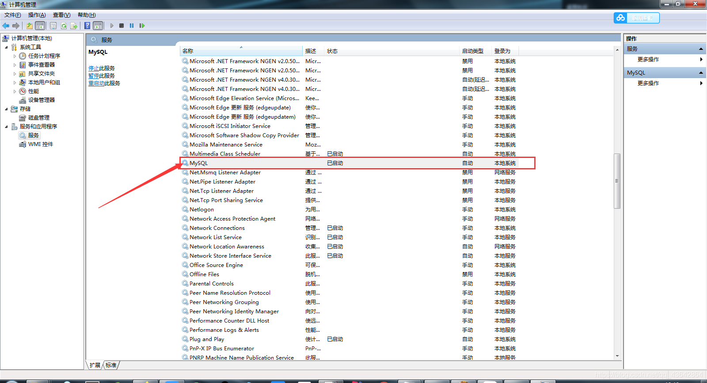The image size is (707, 383).
Task: Collapse the 存储 tree node
Action: (x=6, y=109)
